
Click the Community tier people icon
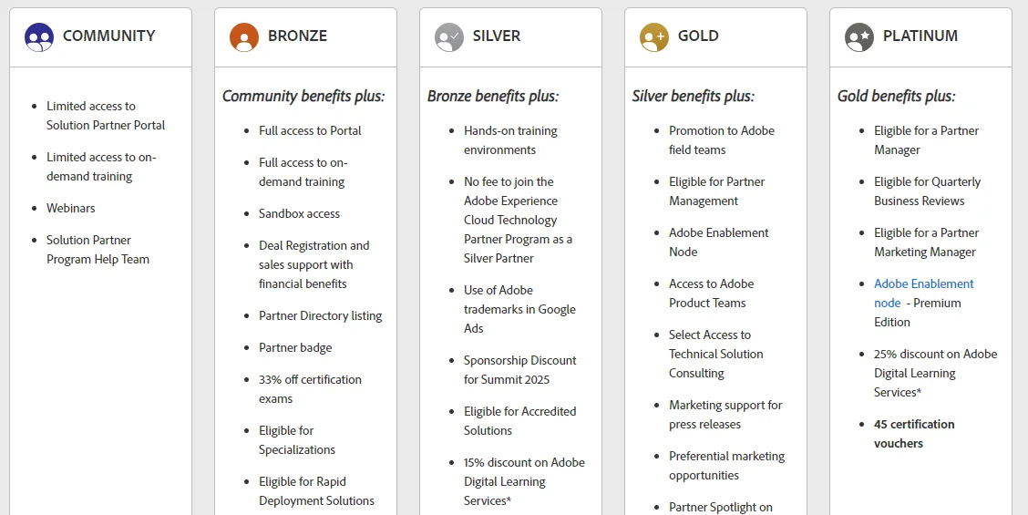pyautogui.click(x=39, y=36)
